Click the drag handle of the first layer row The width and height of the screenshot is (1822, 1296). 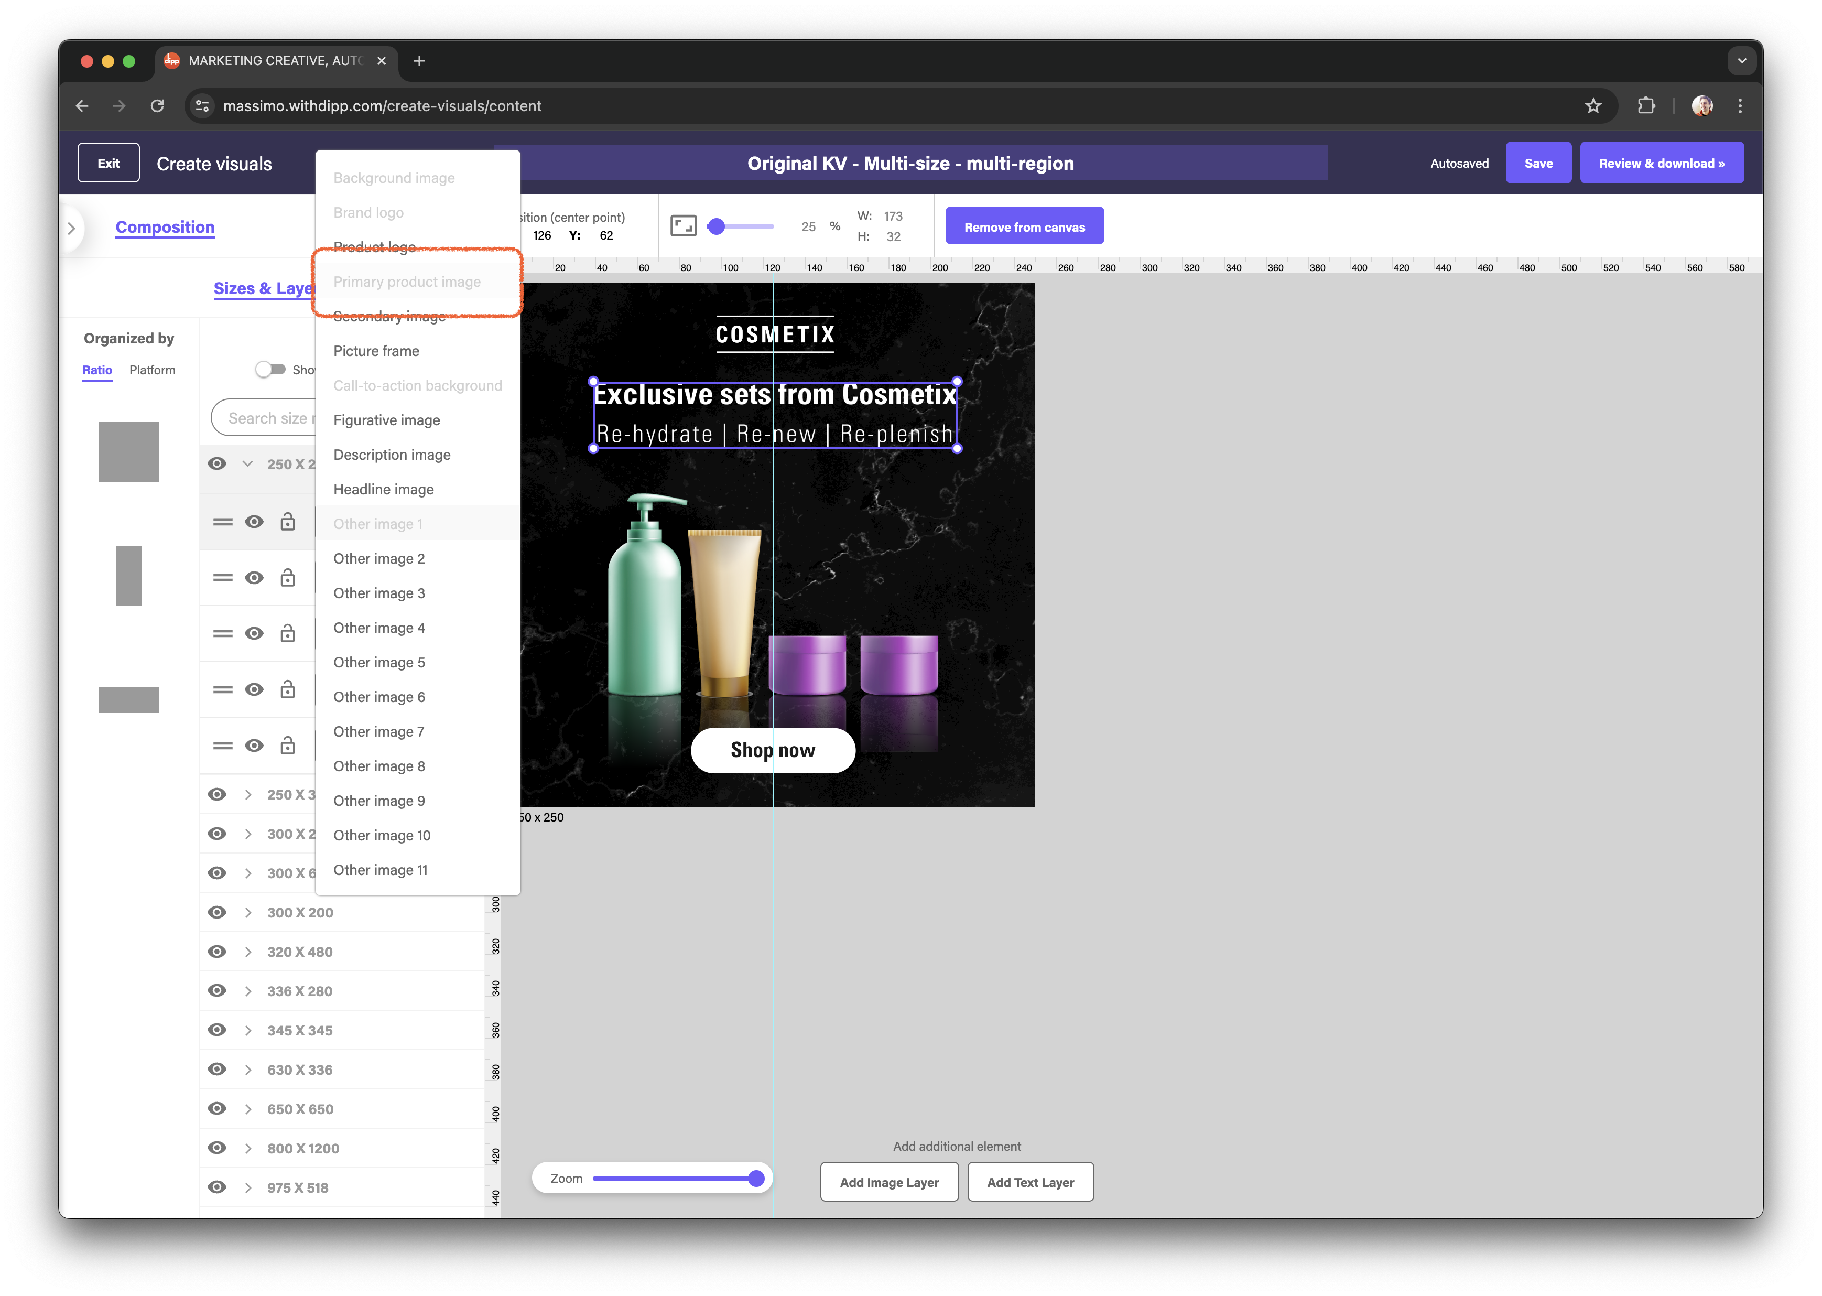[x=223, y=522]
